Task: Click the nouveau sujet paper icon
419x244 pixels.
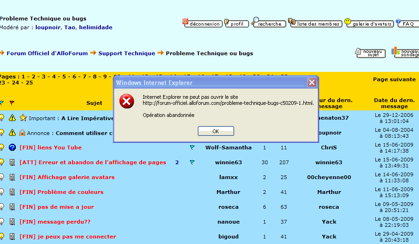Action: click(x=359, y=51)
